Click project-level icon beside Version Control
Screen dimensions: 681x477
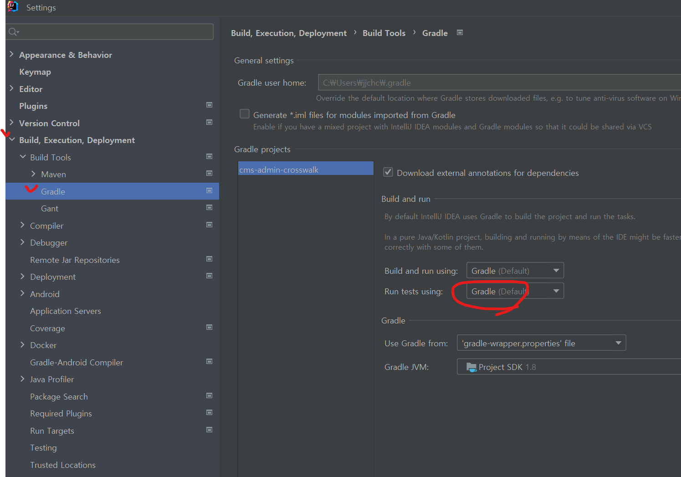point(210,122)
